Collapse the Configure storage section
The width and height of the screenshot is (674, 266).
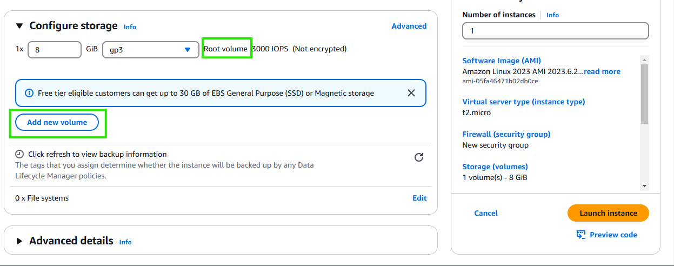coord(19,26)
